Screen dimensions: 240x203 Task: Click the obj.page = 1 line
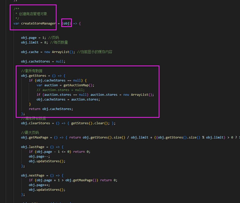33,37
